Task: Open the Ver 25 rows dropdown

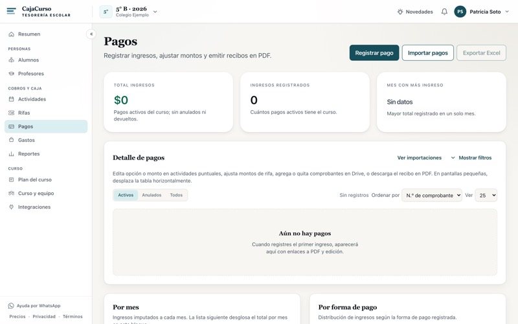Action: tap(486, 195)
